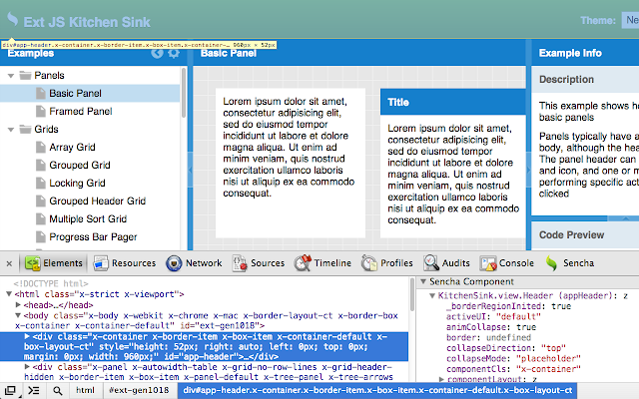Click the Panels folder icon
639x399 pixels.
26,76
